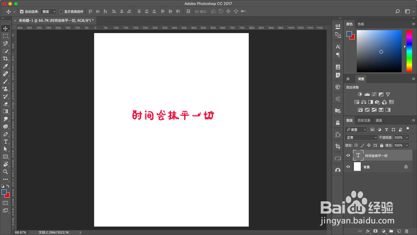The image size is (417, 235).
Task: Add a Gradient Map adjustment
Action: [x=388, y=110]
